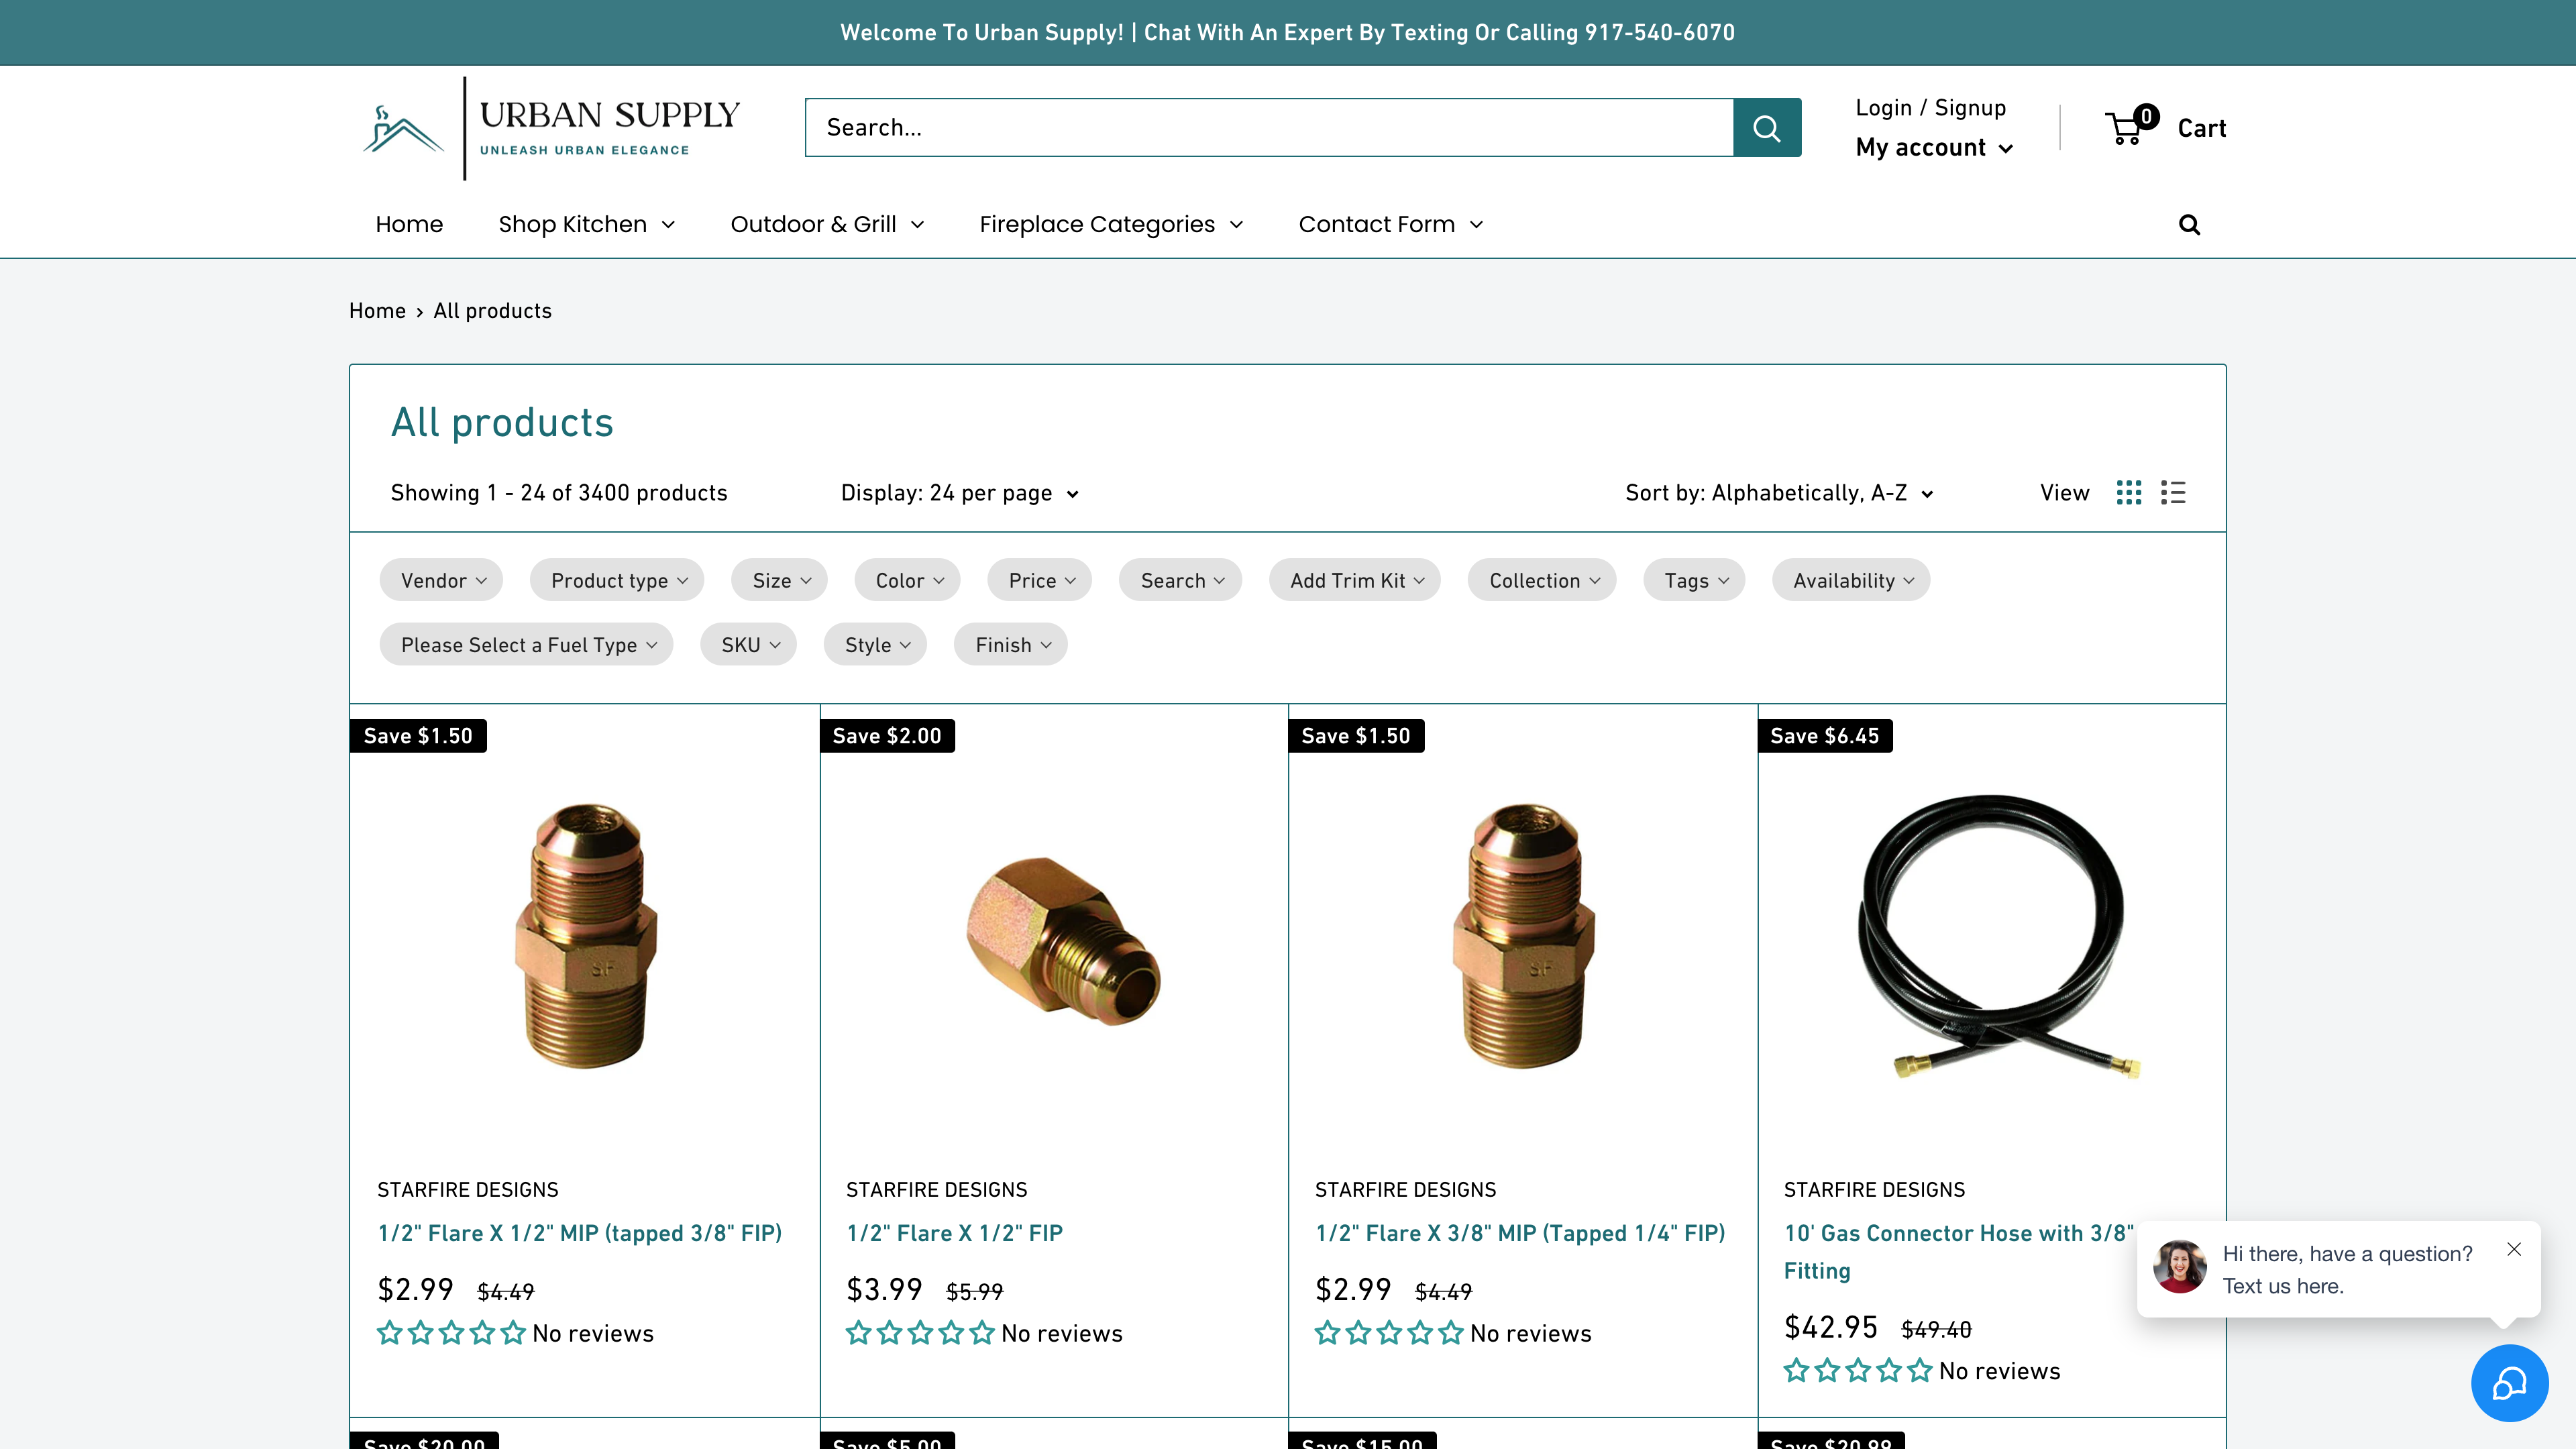Expand the Tags filter
Screen dimensions: 2576x1449
tap(1694, 580)
